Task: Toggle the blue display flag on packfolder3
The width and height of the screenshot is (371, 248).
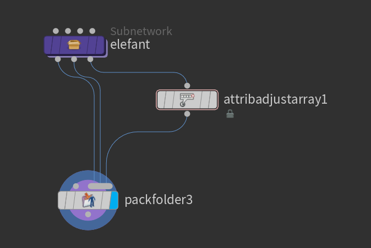Action: click(x=114, y=200)
